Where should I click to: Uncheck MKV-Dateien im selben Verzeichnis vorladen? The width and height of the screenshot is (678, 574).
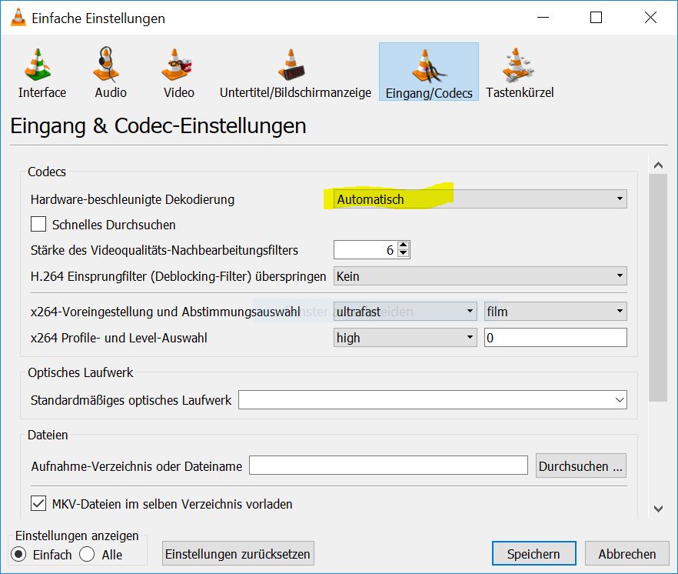pyautogui.click(x=38, y=503)
